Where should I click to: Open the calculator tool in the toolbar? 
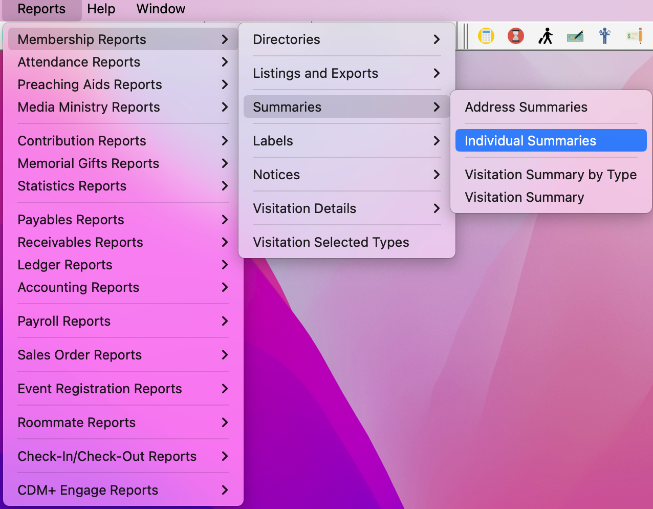pos(486,36)
